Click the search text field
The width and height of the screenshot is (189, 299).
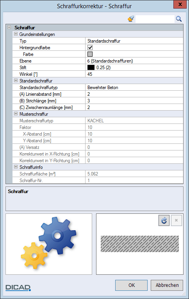[155, 19]
